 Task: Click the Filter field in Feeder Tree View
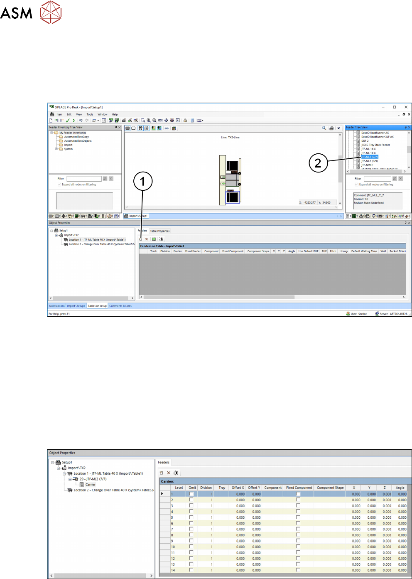tap(377, 179)
